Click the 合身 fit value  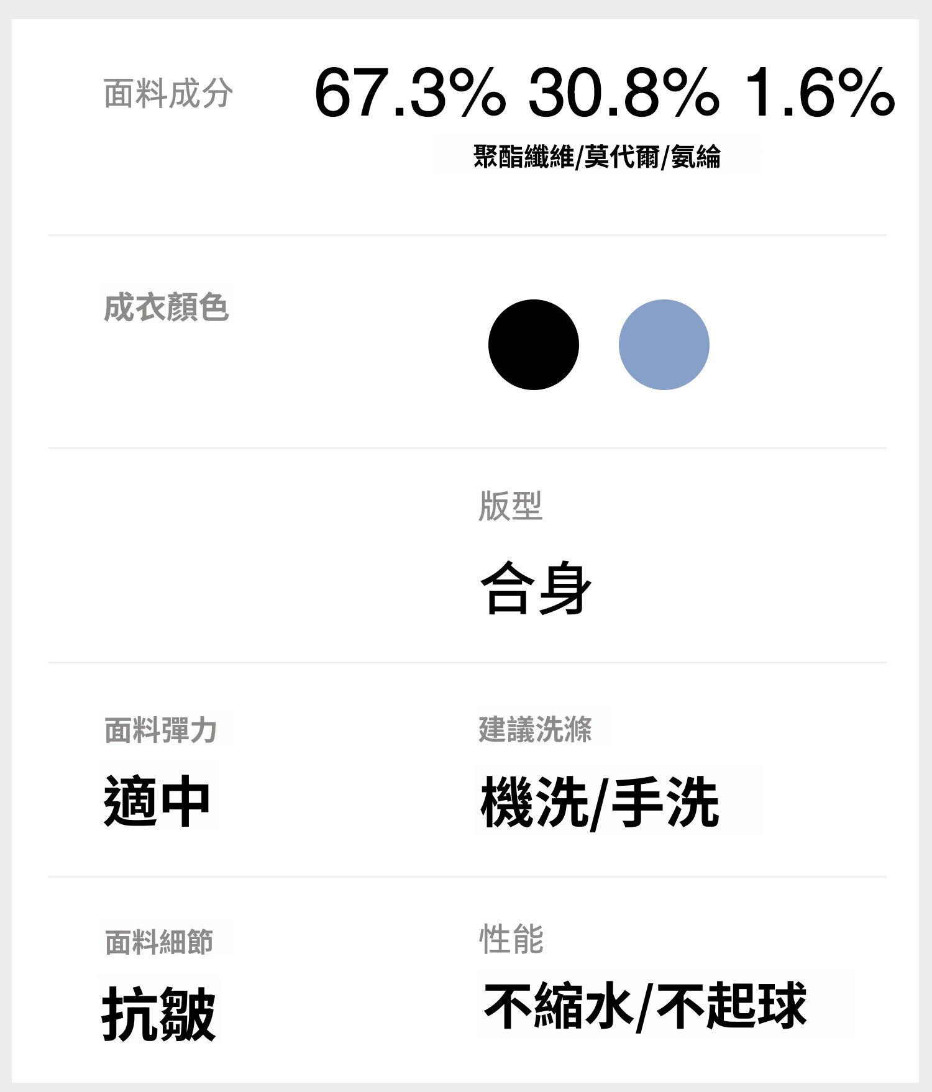coord(535,588)
